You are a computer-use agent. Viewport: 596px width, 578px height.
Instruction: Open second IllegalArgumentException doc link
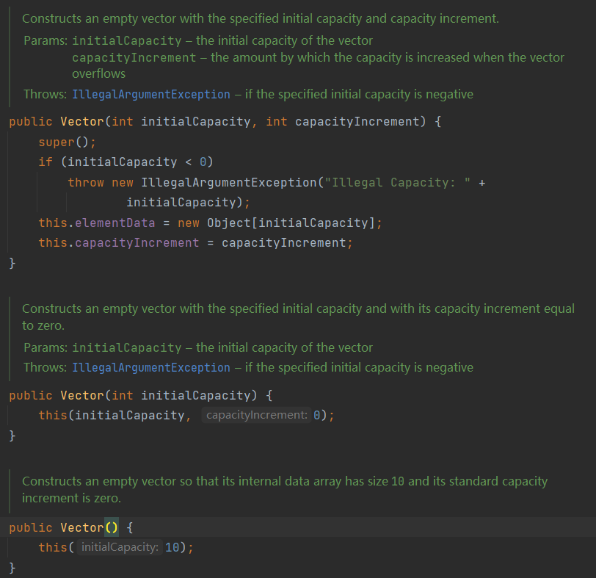(151, 368)
